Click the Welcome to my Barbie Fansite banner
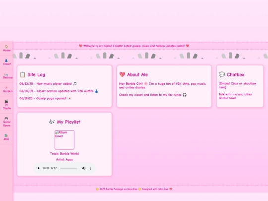 [x=134, y=46]
